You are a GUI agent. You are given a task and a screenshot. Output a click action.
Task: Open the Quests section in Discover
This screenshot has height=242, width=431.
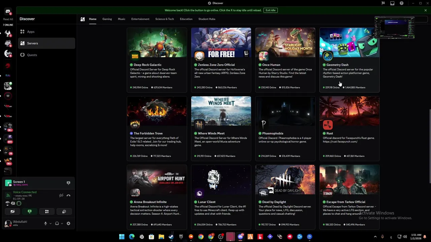click(x=46, y=55)
